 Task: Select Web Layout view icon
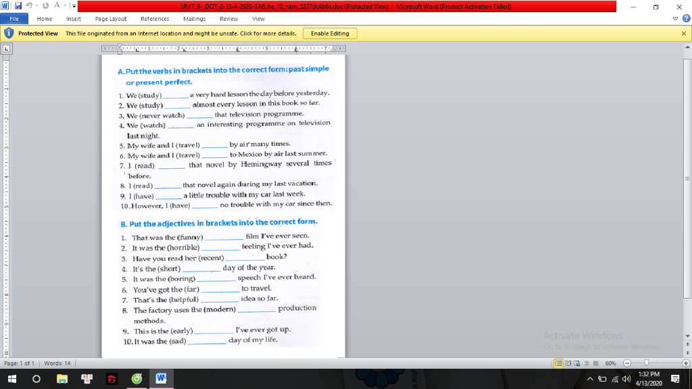pos(577,363)
